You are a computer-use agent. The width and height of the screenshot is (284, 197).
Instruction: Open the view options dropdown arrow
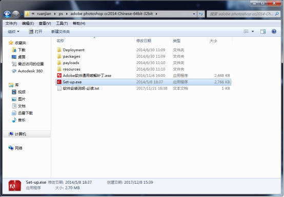point(253,31)
